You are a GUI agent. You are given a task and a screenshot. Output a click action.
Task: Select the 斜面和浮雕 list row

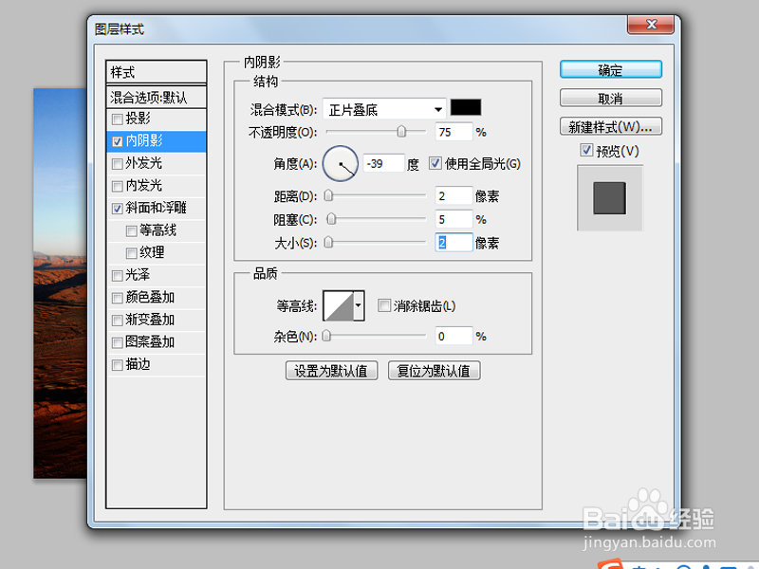(156, 208)
